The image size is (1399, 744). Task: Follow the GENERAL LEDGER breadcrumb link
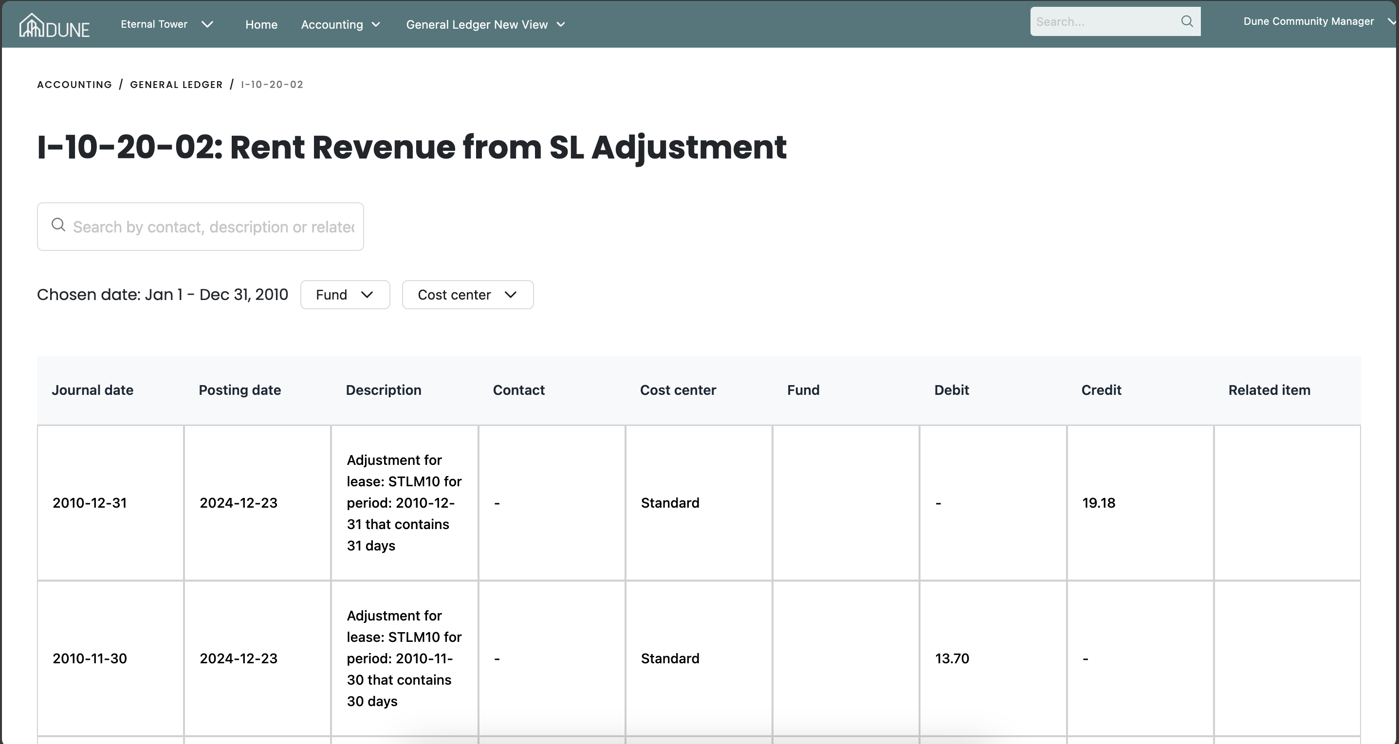(x=176, y=85)
